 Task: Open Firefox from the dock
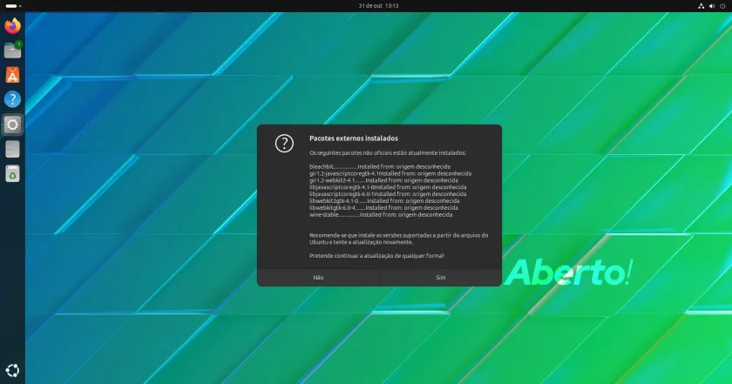[x=12, y=25]
